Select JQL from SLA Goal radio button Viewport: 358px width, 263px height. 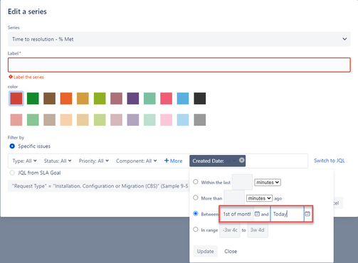click(12, 173)
